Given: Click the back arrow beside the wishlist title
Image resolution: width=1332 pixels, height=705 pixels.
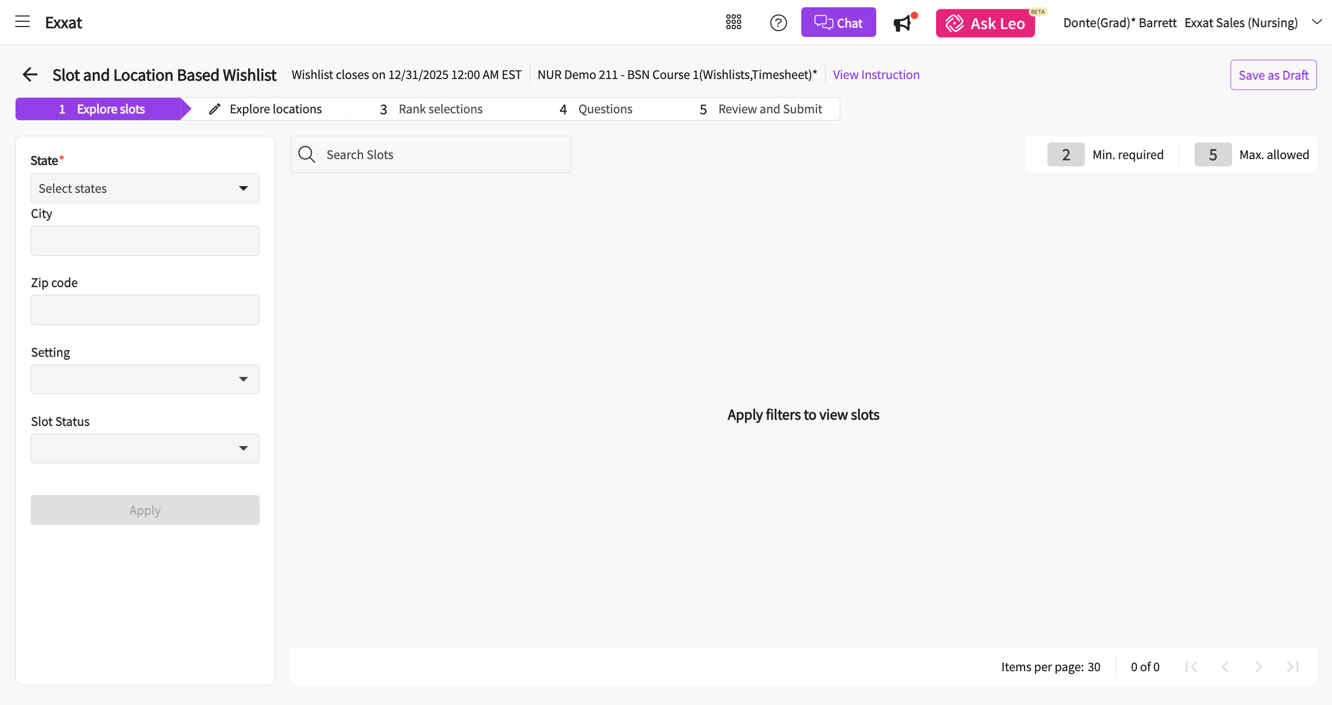Looking at the screenshot, I should [30, 75].
